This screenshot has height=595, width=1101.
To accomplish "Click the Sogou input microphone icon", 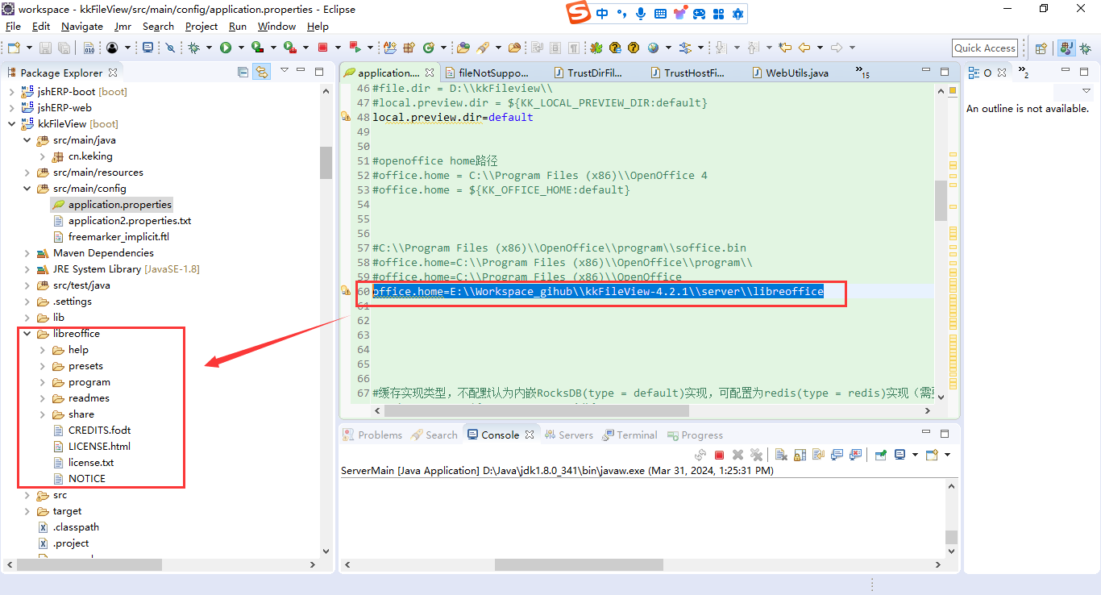I will pyautogui.click(x=641, y=14).
